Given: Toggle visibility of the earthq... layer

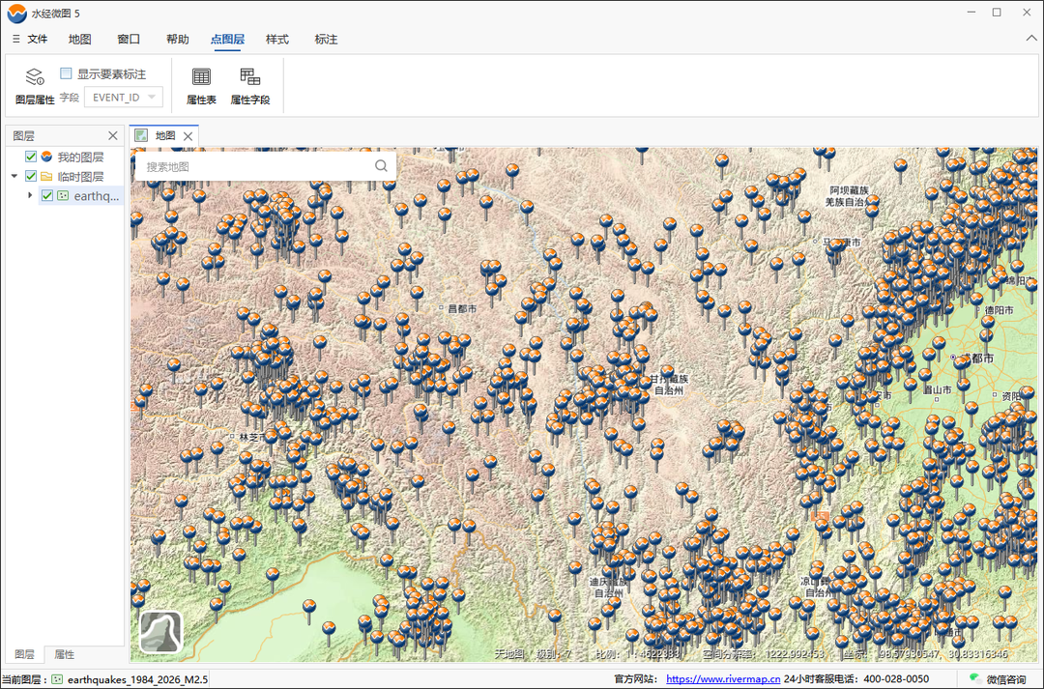Looking at the screenshot, I should pyautogui.click(x=47, y=196).
